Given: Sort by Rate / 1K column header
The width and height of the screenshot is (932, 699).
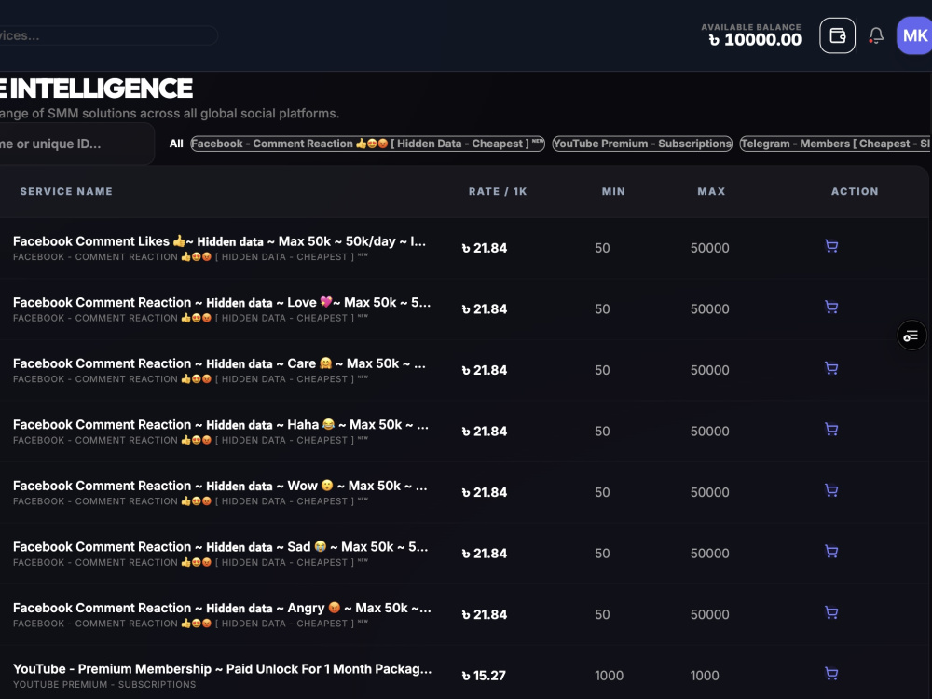Looking at the screenshot, I should pos(498,191).
